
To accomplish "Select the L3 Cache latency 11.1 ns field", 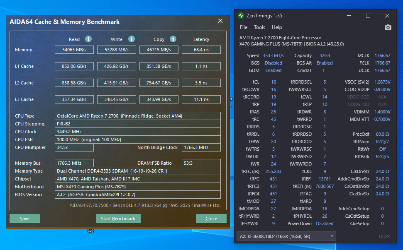I will (201, 99).
